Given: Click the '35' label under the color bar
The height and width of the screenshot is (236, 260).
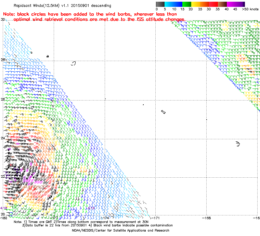Looking at the screenshot, I should tap(218, 9).
